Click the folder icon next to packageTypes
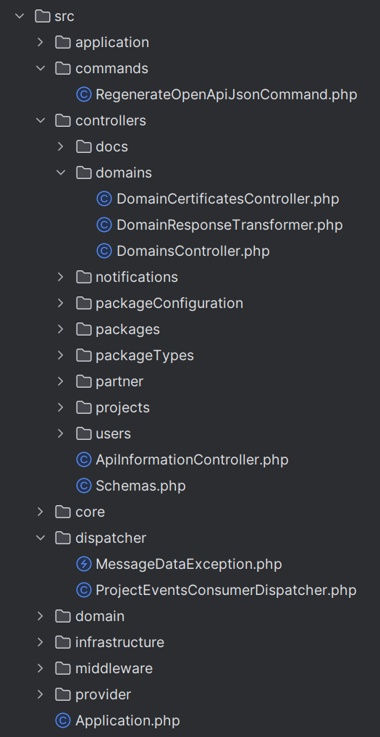This screenshot has width=380, height=737. 84,355
